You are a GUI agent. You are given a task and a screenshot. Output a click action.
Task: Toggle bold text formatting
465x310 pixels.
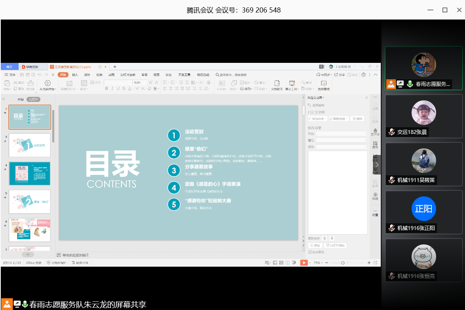pos(106,89)
